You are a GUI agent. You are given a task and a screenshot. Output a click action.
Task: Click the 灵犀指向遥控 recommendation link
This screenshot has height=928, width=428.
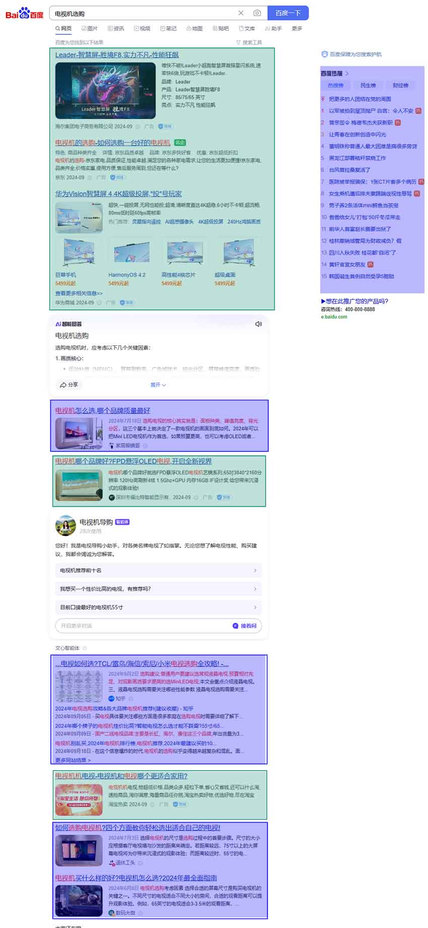(146, 222)
